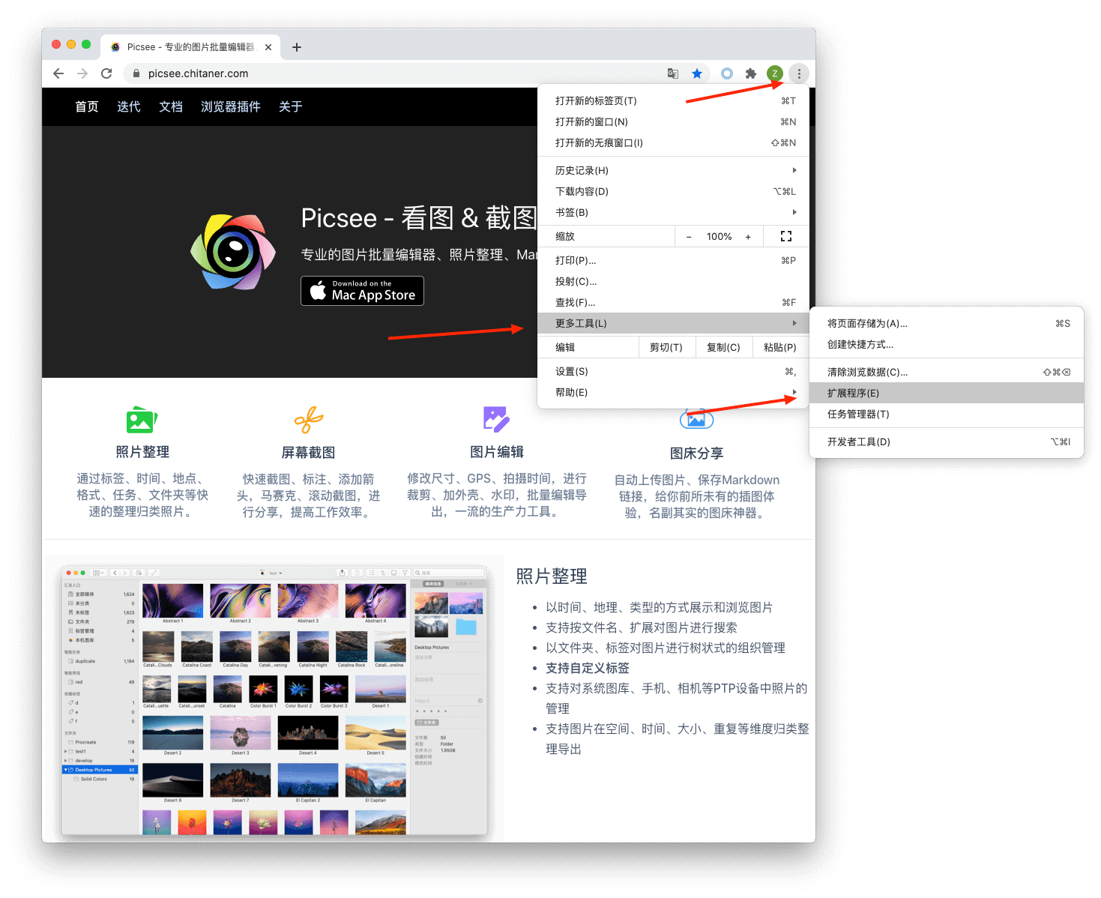The height and width of the screenshot is (898, 1101).
Task: Open 浏览器插件 in site navigation
Action: tap(231, 106)
